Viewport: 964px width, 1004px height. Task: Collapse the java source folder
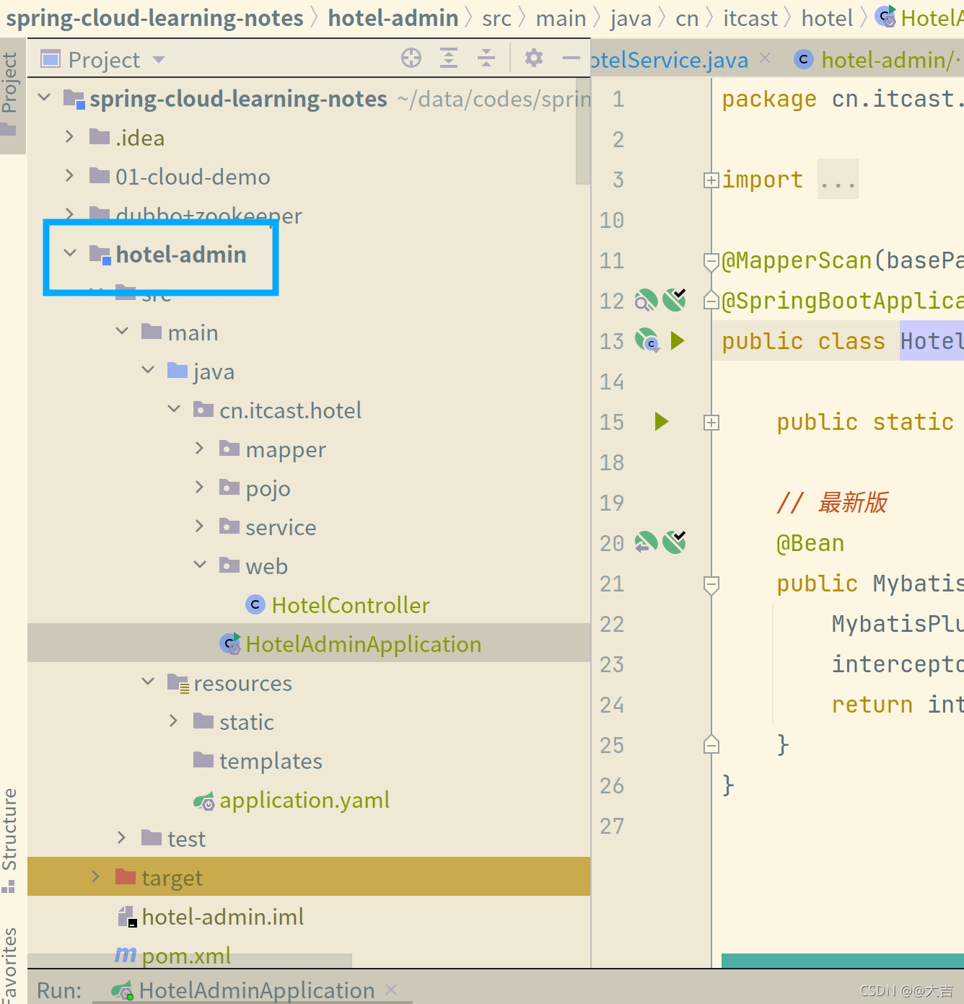[x=148, y=370]
